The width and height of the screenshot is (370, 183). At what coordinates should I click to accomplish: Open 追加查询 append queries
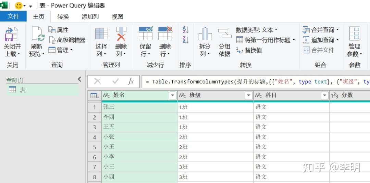pyautogui.click(x=321, y=40)
